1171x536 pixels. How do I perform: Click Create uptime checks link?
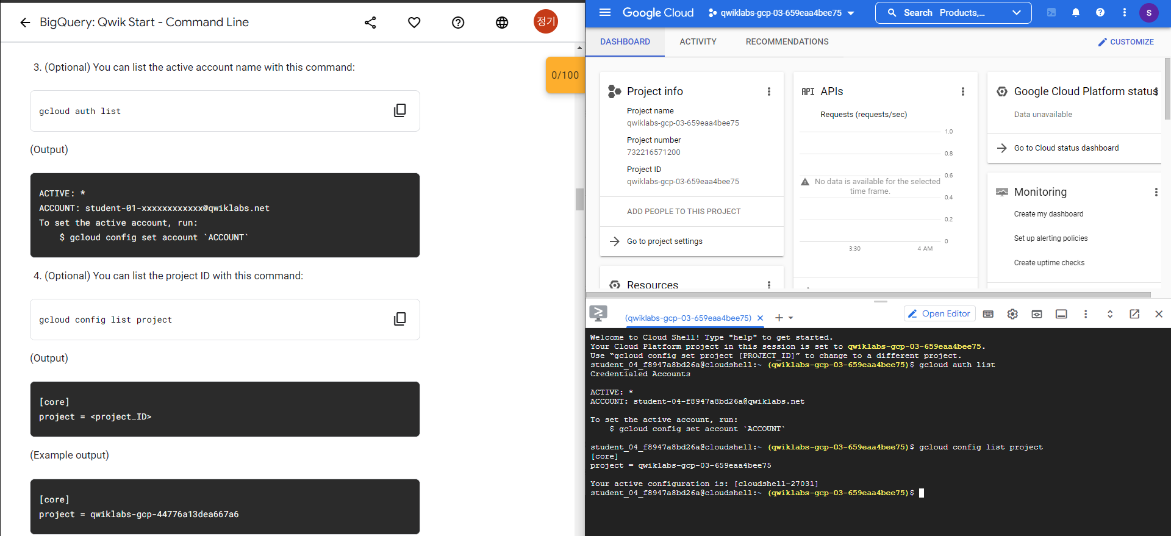(x=1049, y=263)
